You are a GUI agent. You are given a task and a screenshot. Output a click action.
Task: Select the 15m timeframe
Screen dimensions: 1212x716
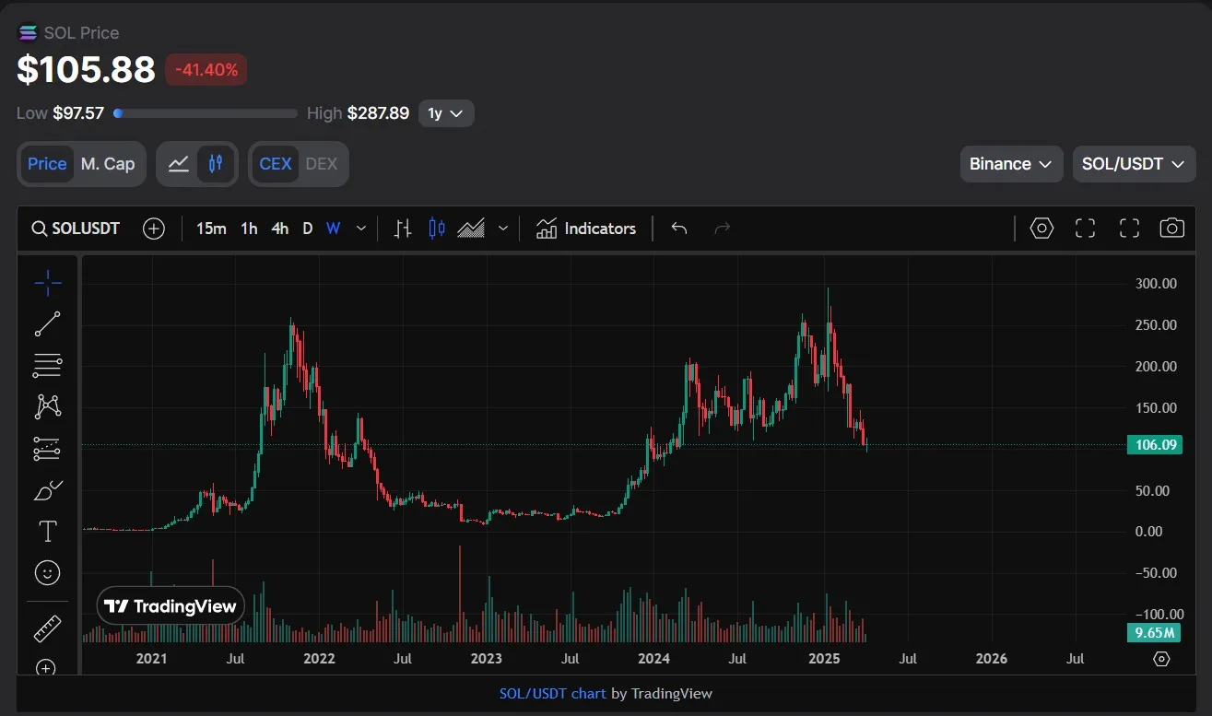coord(211,229)
